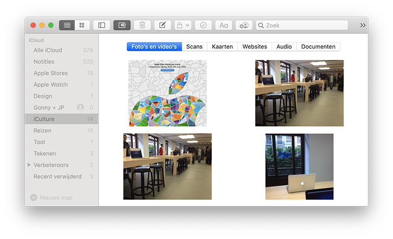The height and width of the screenshot is (239, 393).
Task: Open the Documenten tab
Action: coord(318,47)
